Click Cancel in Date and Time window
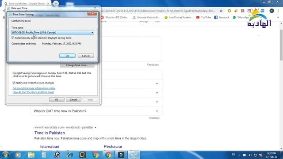 73,99
